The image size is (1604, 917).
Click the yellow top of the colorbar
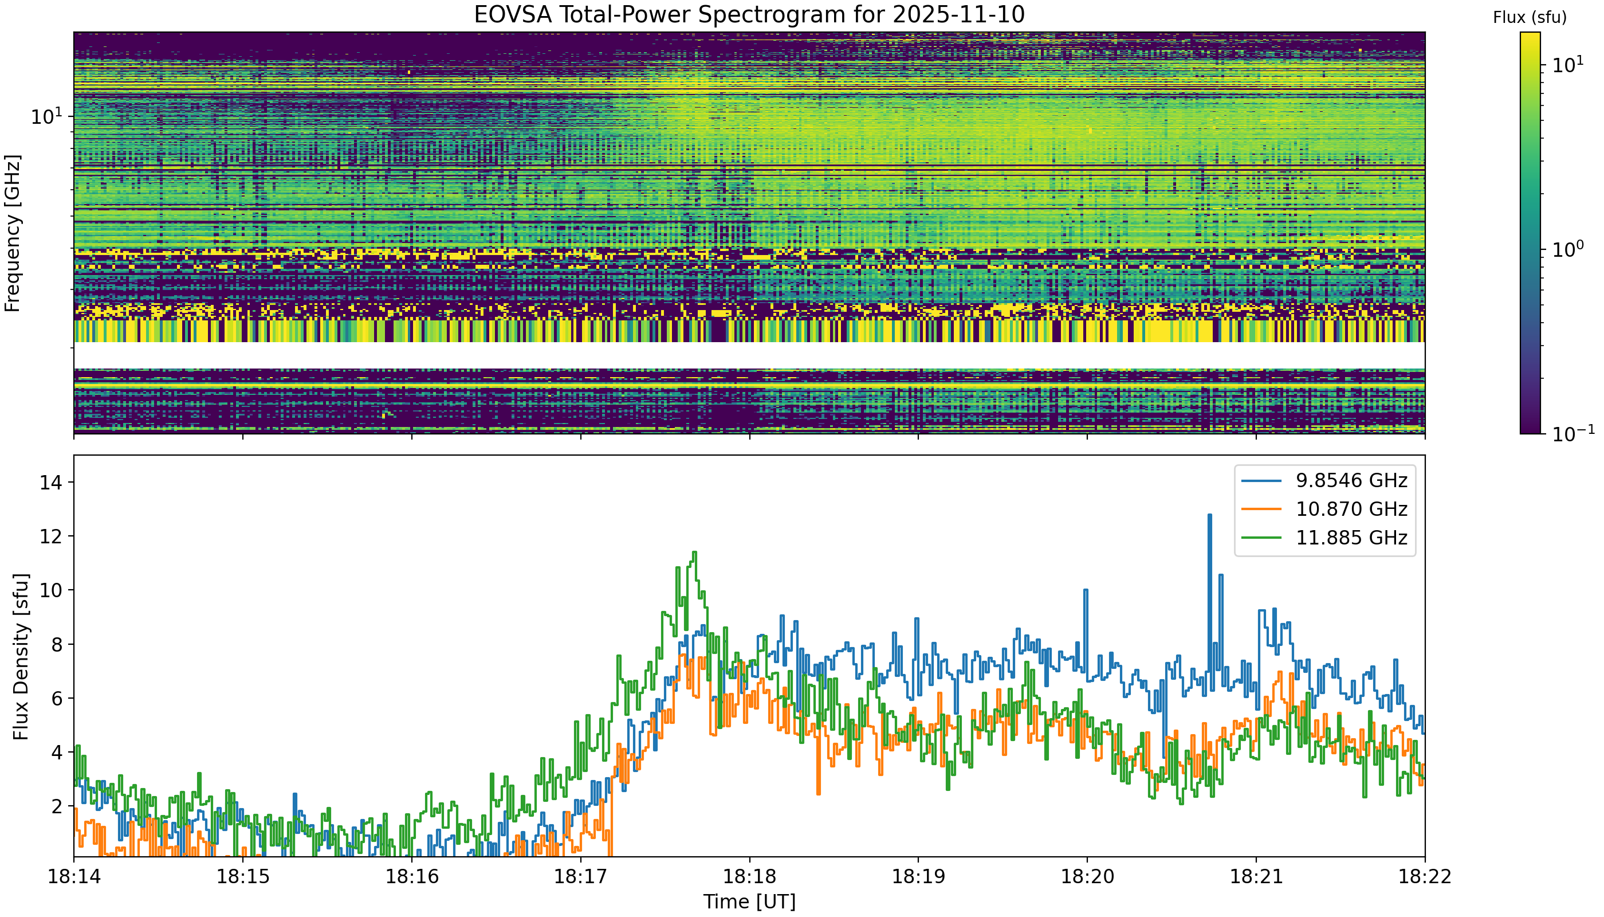click(1530, 38)
